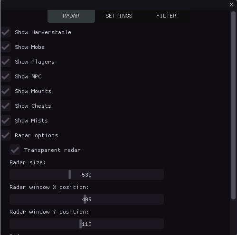Switch to the RADAR tab
This screenshot has height=235, width=237.
71,16
